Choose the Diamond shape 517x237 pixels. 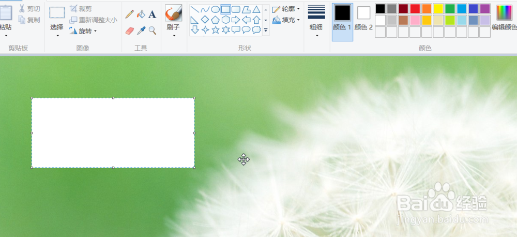coord(205,20)
